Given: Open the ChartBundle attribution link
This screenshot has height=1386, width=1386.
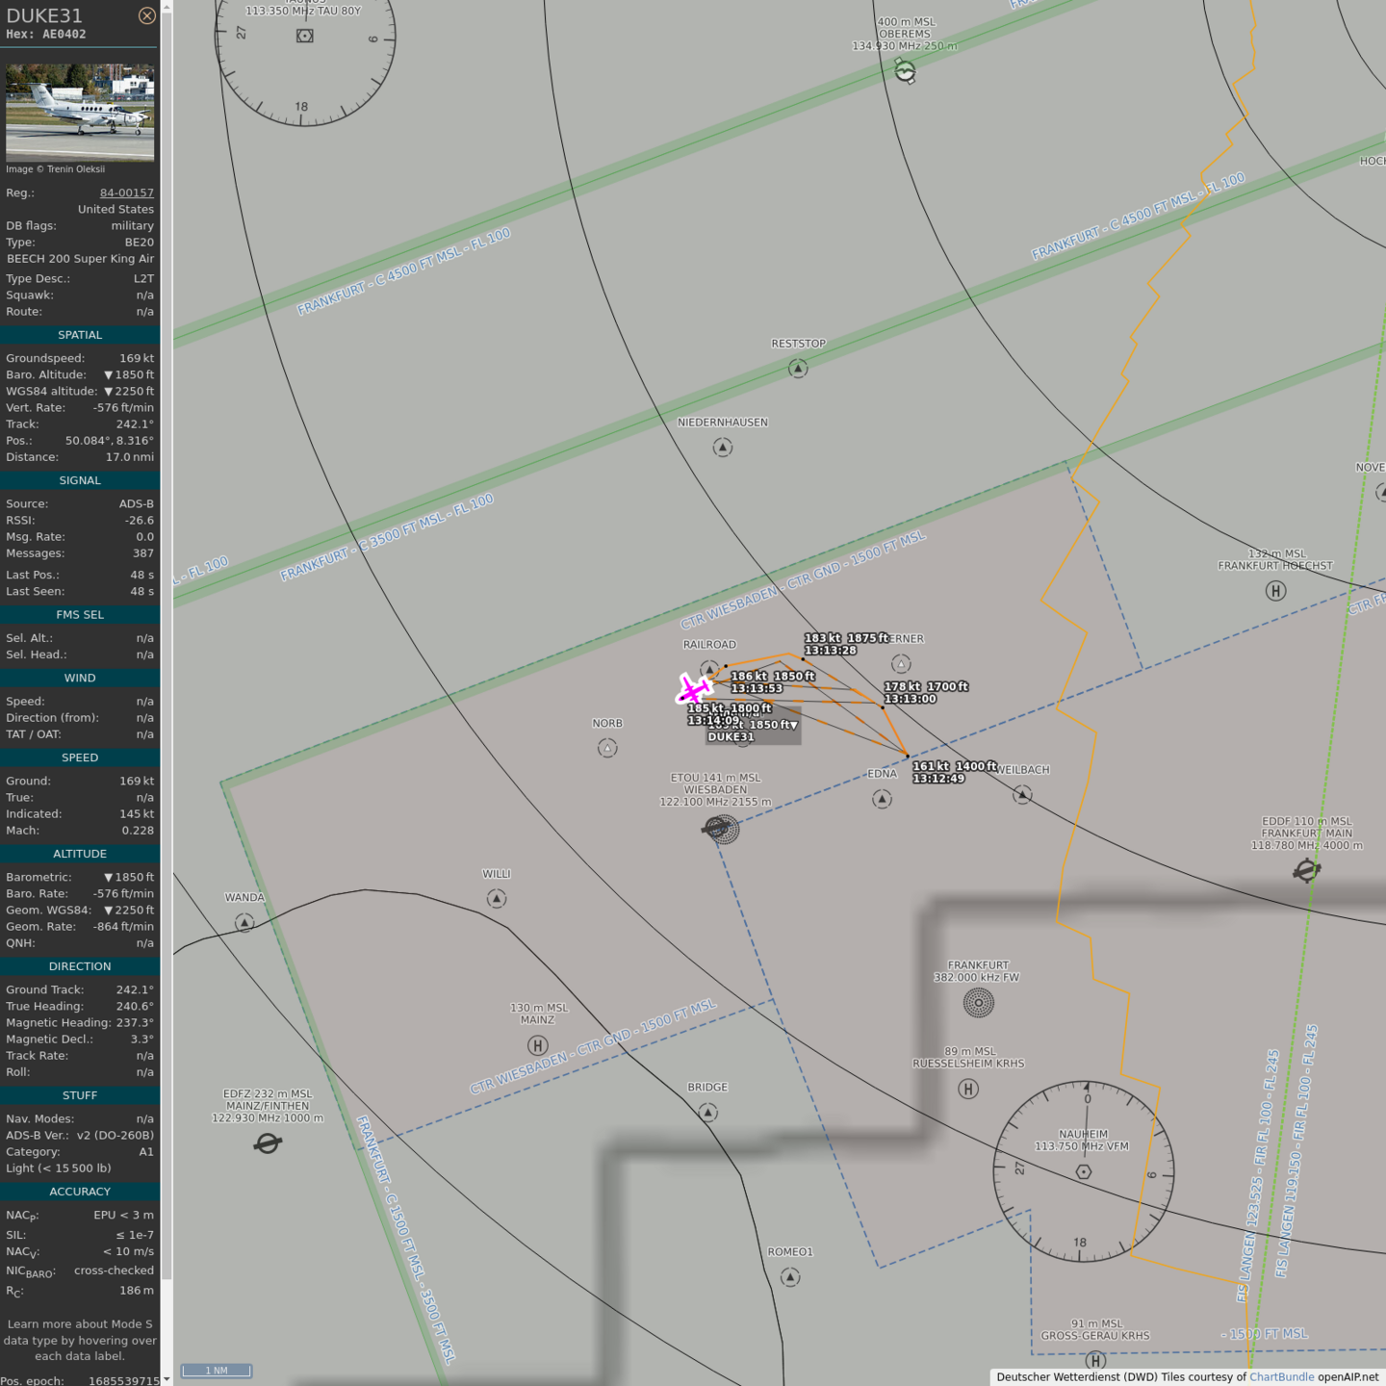Looking at the screenshot, I should 1281,1377.
